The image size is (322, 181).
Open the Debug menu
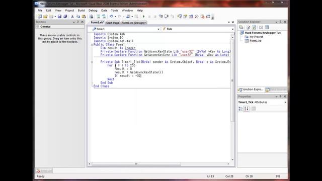point(93,10)
